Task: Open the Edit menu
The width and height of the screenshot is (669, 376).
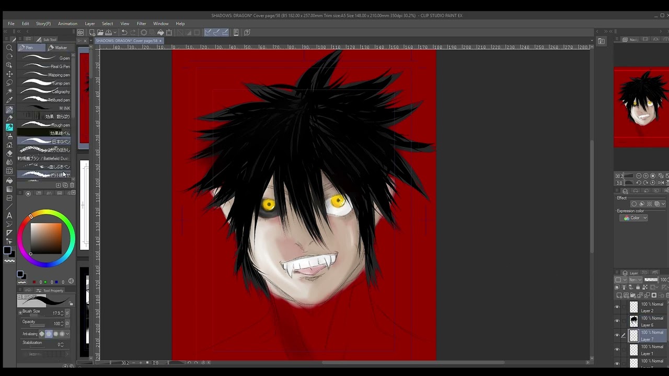Action: (25, 23)
